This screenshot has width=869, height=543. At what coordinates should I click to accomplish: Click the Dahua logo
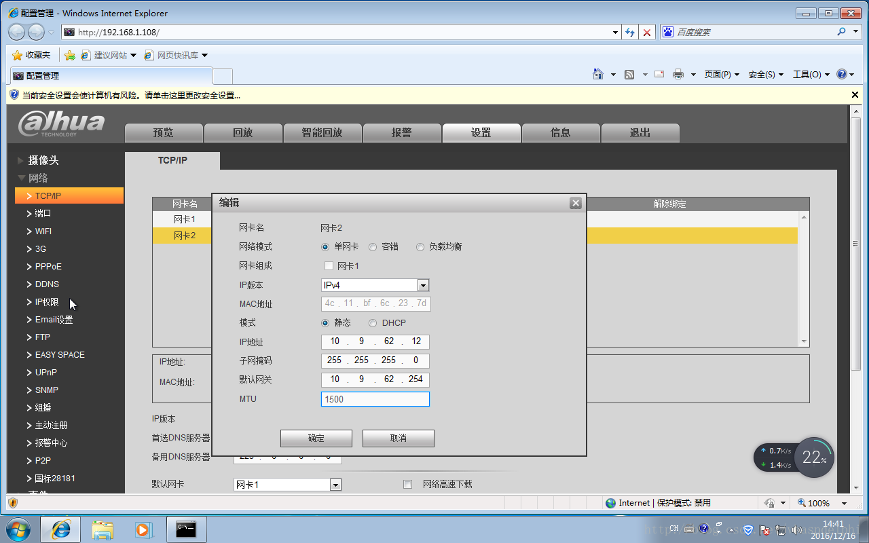click(62, 124)
